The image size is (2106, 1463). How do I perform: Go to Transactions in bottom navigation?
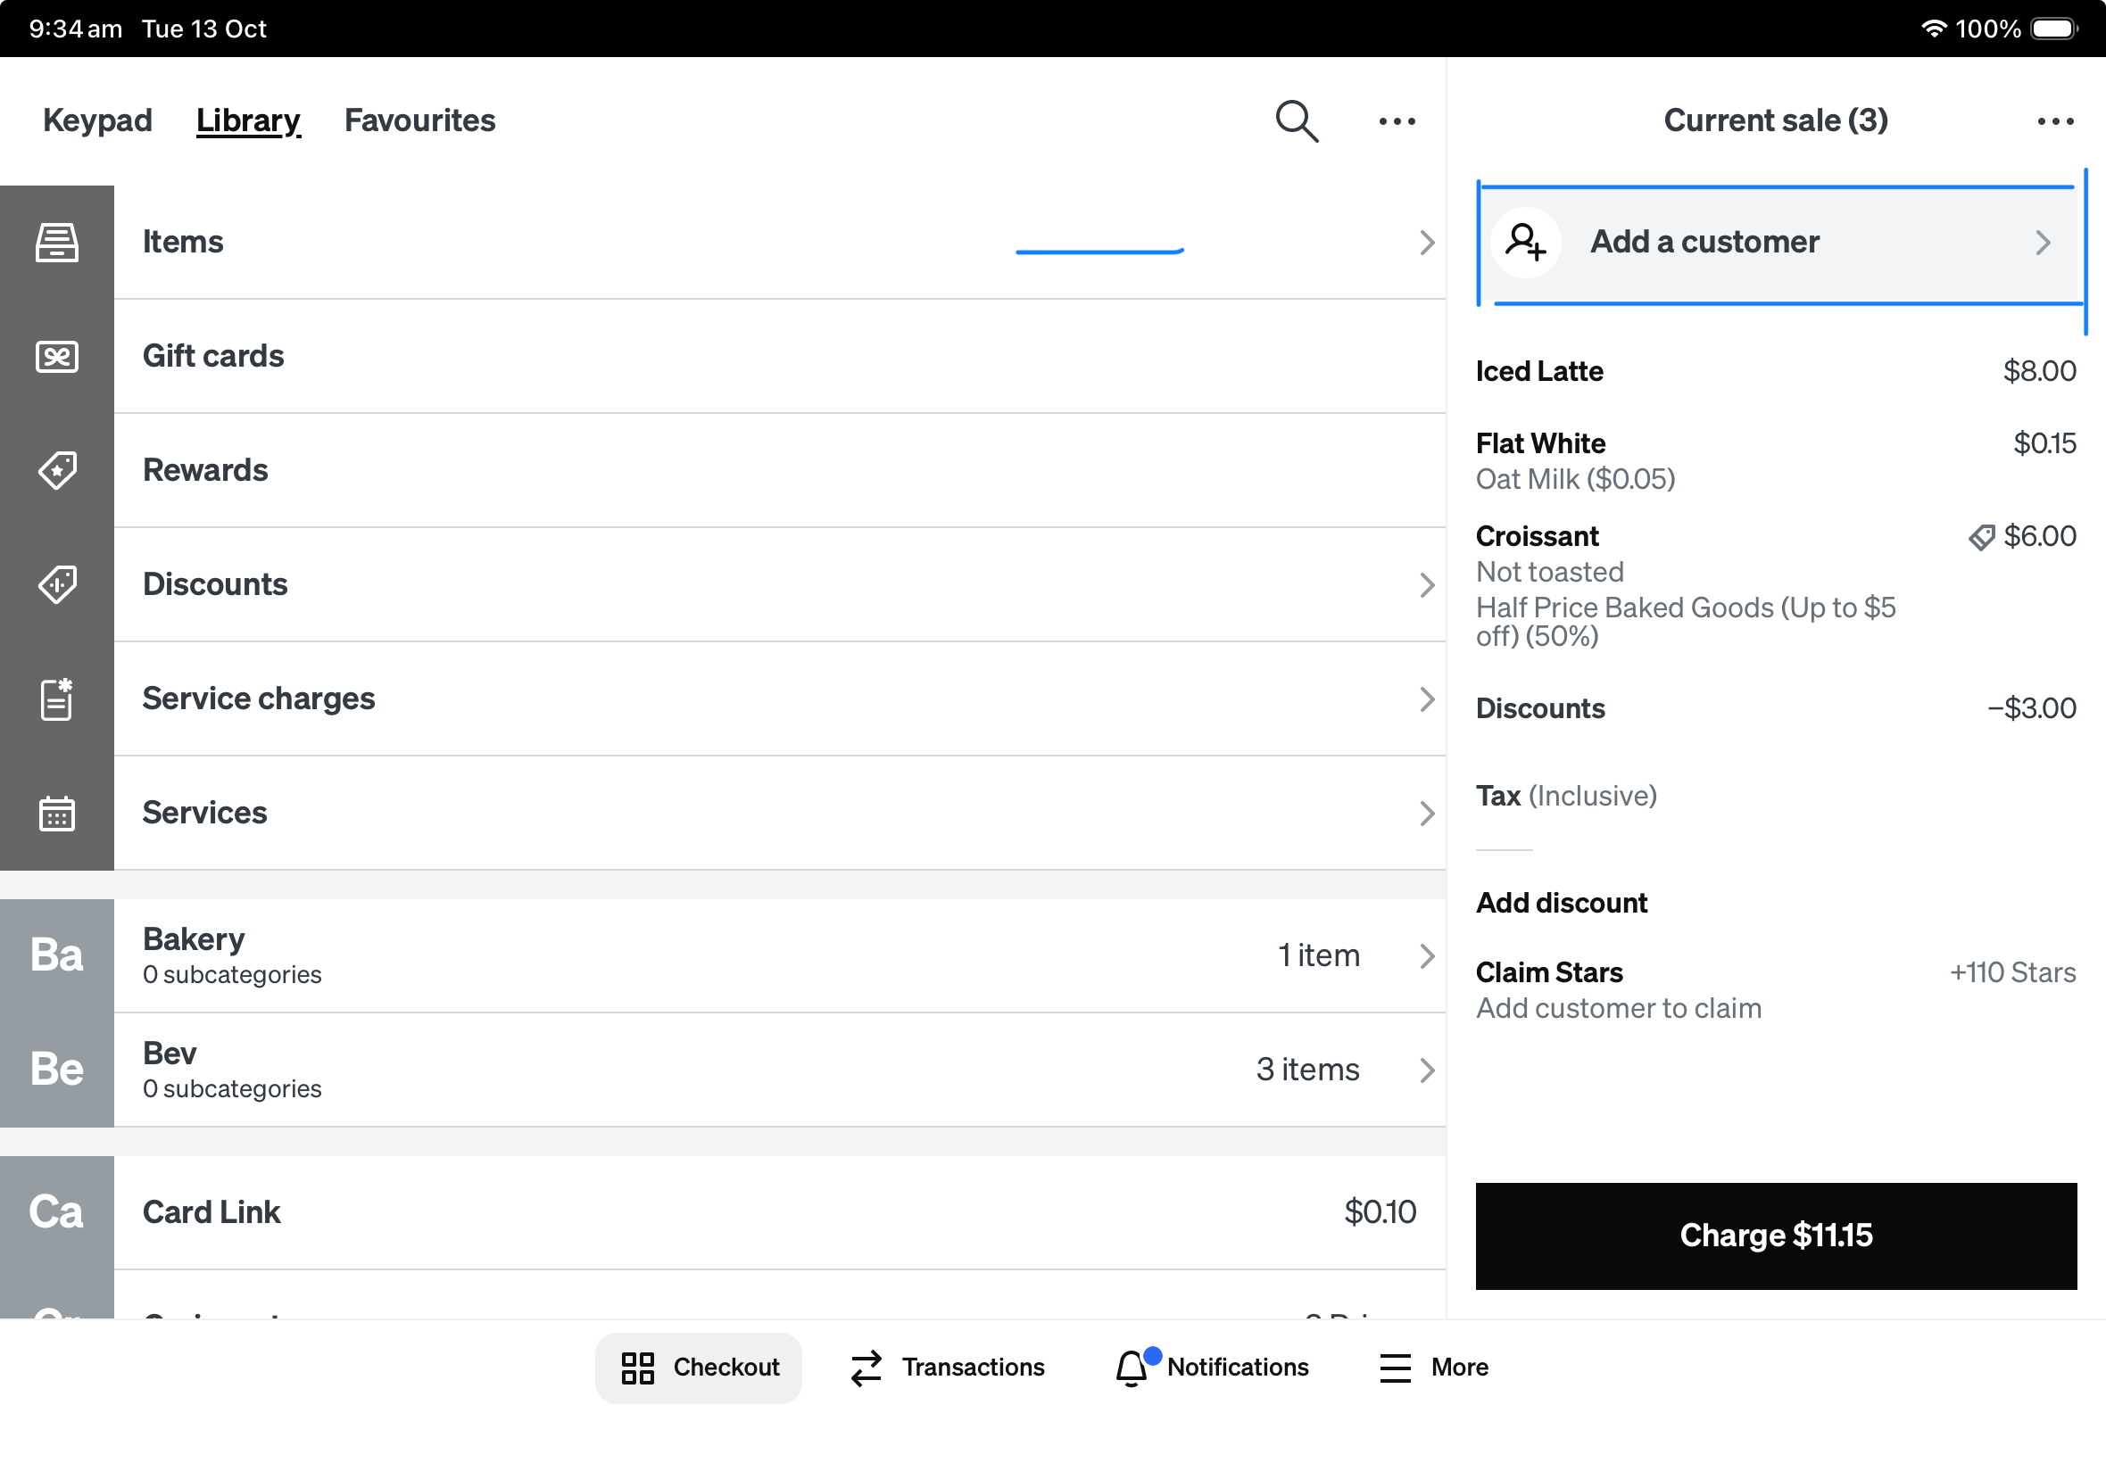(x=948, y=1368)
